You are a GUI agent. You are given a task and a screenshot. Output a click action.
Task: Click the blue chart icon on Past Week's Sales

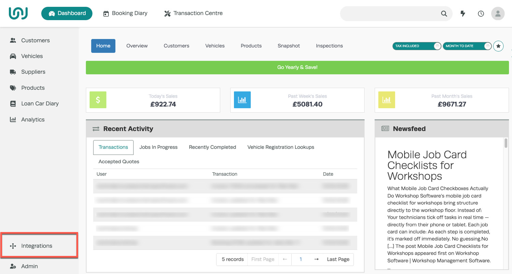point(242,100)
